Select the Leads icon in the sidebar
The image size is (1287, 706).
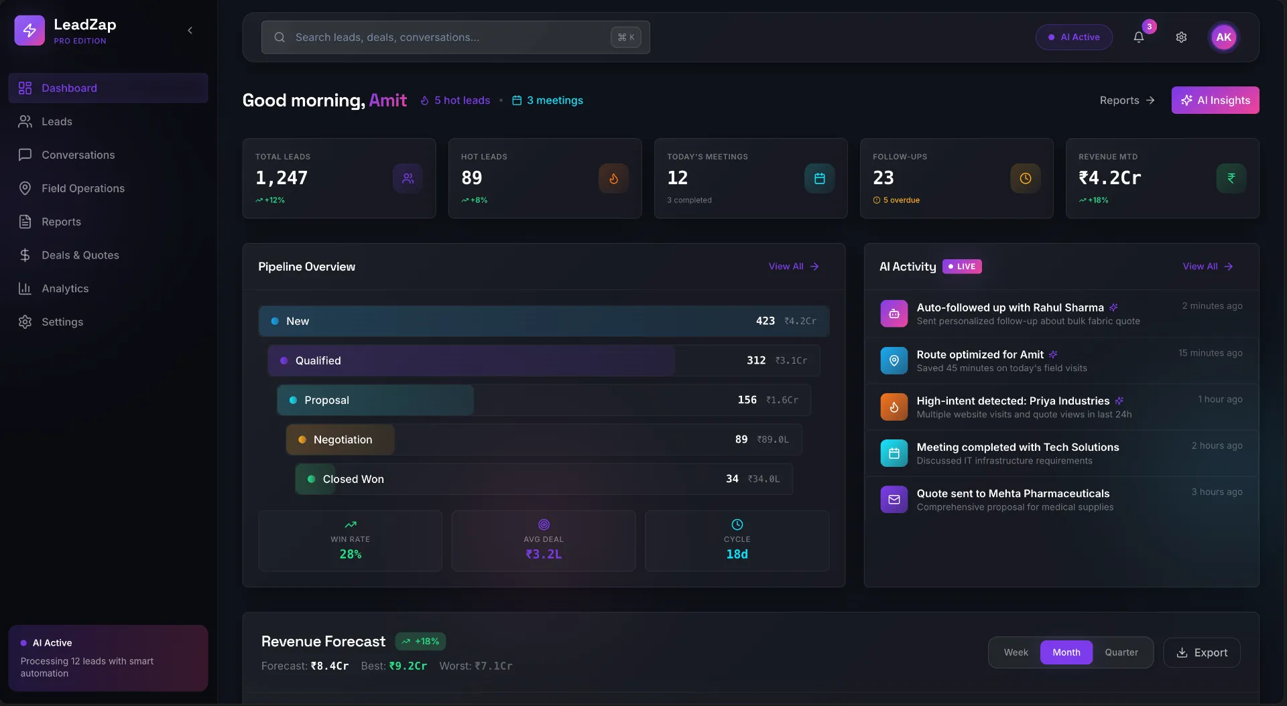tap(25, 121)
